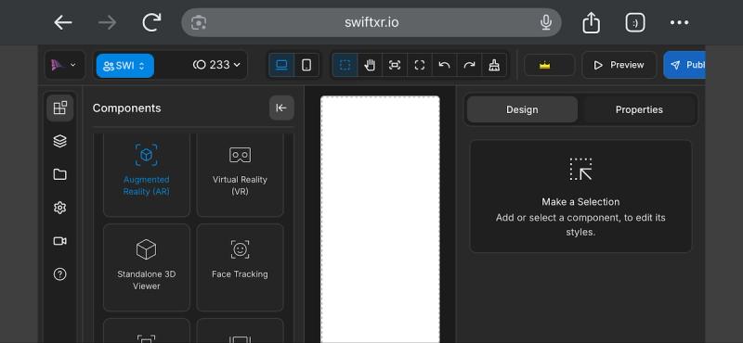Open the browser three-dot menu
743x343 pixels.
click(679, 22)
